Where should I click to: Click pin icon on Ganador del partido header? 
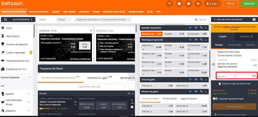pos(201,28)
